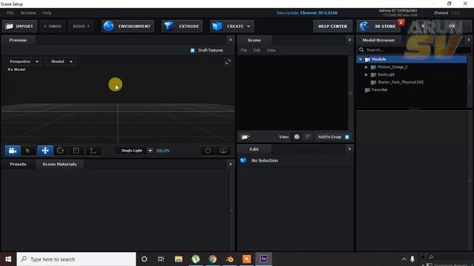This screenshot has height=266, width=474.
Task: Select the No Selection item in Edit panel
Action: [264, 161]
